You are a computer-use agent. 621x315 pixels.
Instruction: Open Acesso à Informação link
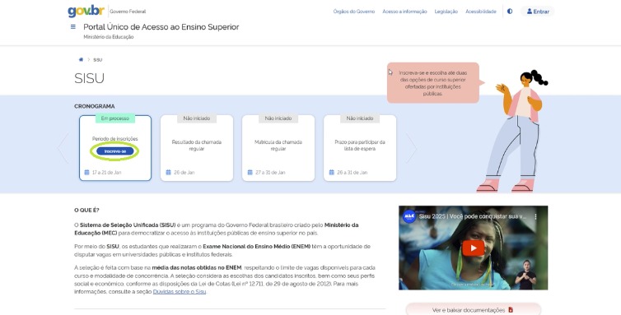coord(404,12)
